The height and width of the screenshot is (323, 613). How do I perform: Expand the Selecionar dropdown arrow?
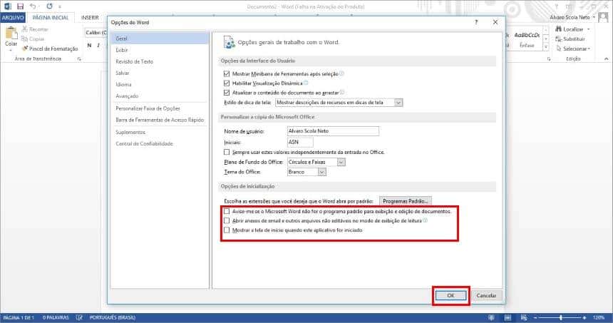pos(589,48)
